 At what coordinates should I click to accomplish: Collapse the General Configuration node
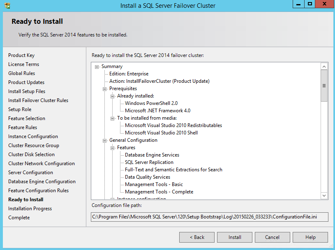pyautogui.click(x=104, y=141)
